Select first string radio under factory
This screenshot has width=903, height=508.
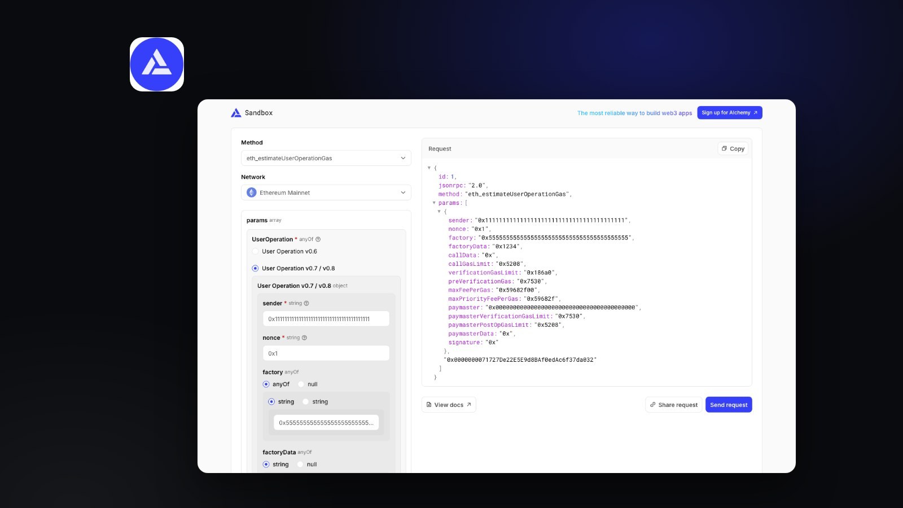(x=271, y=401)
